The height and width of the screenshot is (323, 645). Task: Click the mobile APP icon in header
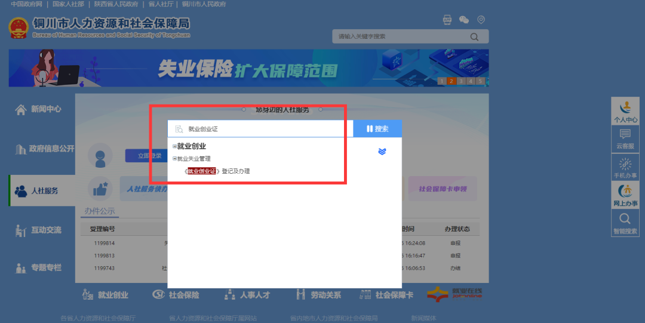(447, 20)
